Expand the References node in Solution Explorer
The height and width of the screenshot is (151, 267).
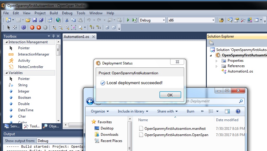pos(216,66)
